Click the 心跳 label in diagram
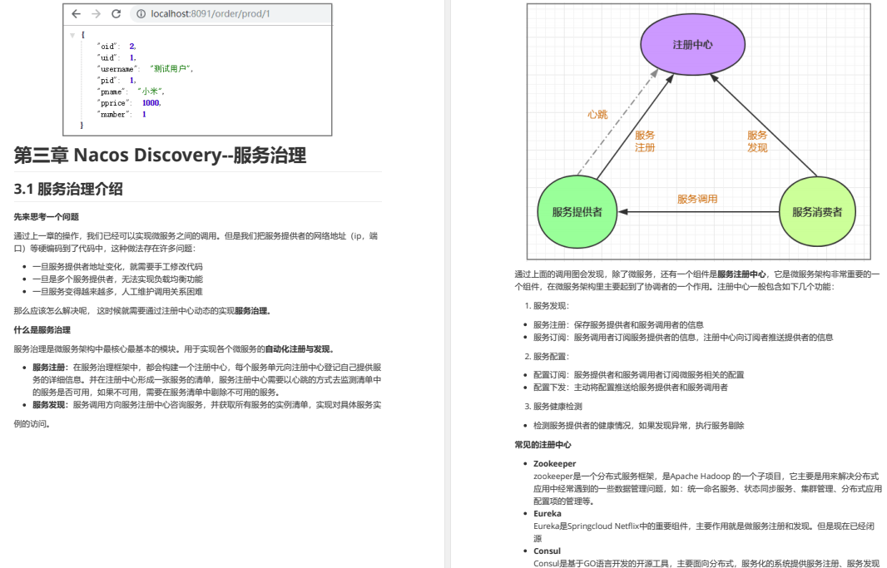The width and height of the screenshot is (887, 568). click(597, 115)
